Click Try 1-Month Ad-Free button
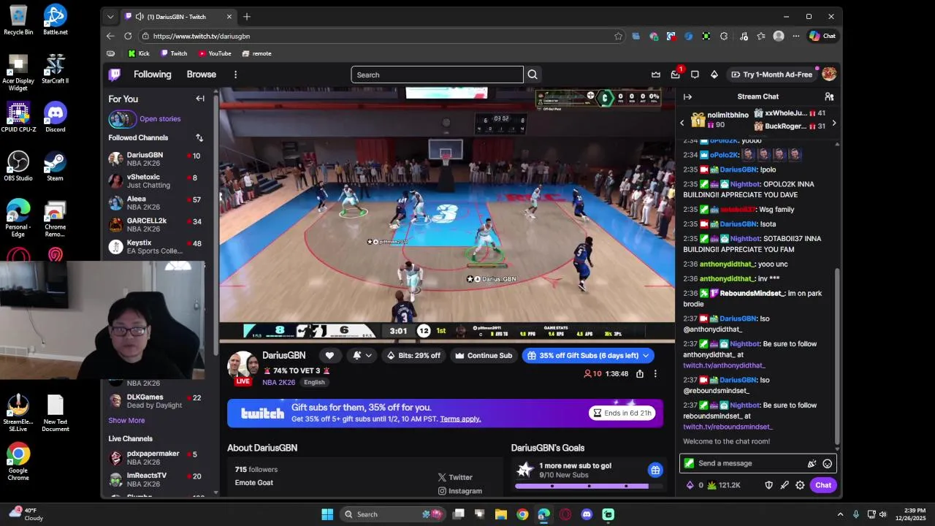The image size is (935, 526). tap(771, 75)
